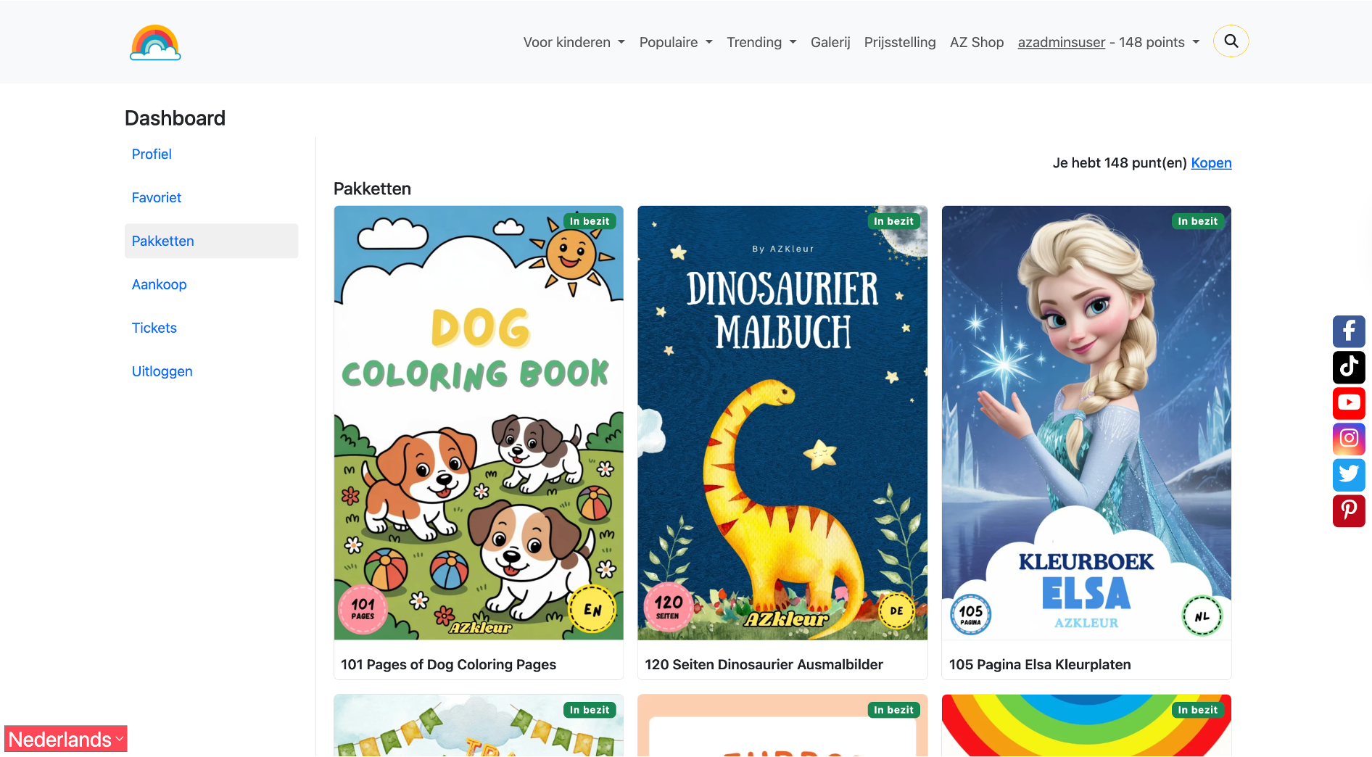Open the Pinterest social icon
Image resolution: width=1372 pixels, height=757 pixels.
(1349, 510)
